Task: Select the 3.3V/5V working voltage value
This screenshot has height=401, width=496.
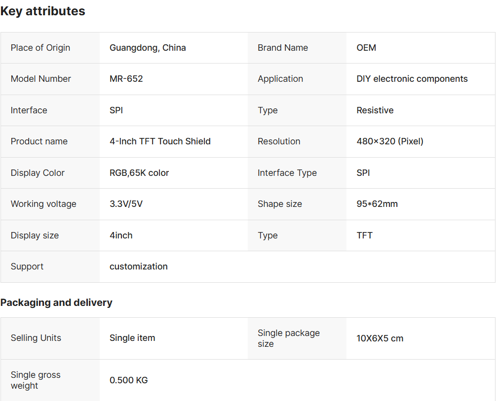Action: click(126, 204)
